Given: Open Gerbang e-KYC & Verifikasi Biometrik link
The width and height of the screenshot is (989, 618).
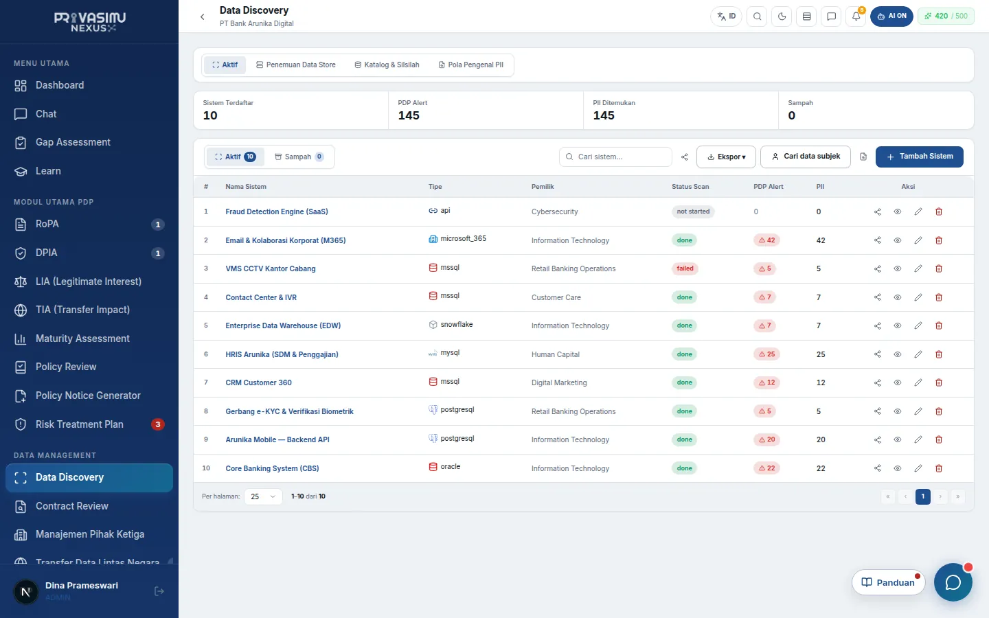Looking at the screenshot, I should 289,411.
